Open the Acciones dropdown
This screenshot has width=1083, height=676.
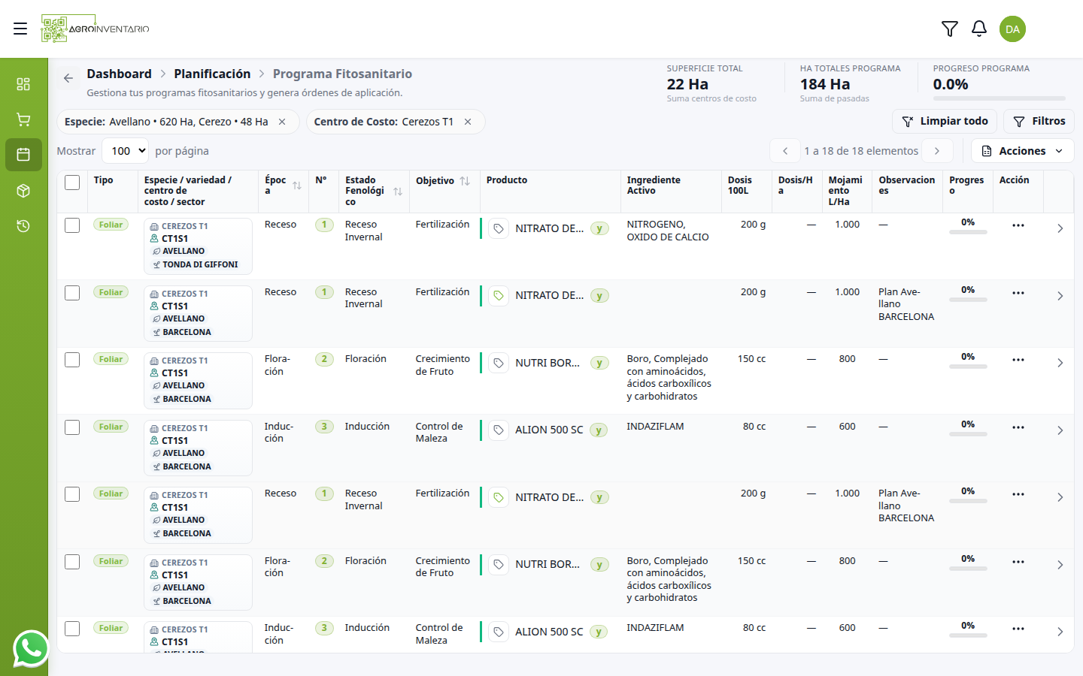pyautogui.click(x=1022, y=151)
